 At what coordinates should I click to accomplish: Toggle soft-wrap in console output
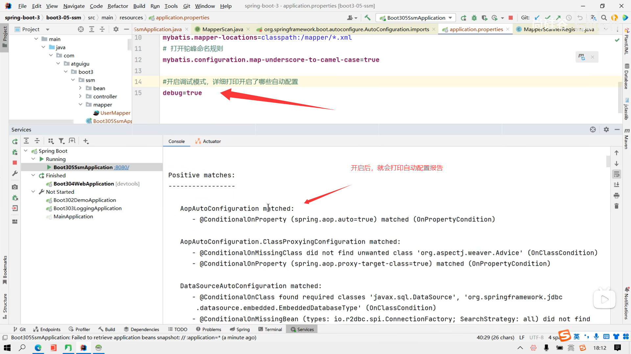pos(617,174)
